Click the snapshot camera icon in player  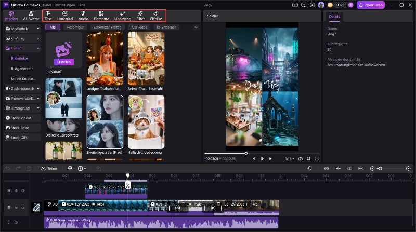(300, 158)
